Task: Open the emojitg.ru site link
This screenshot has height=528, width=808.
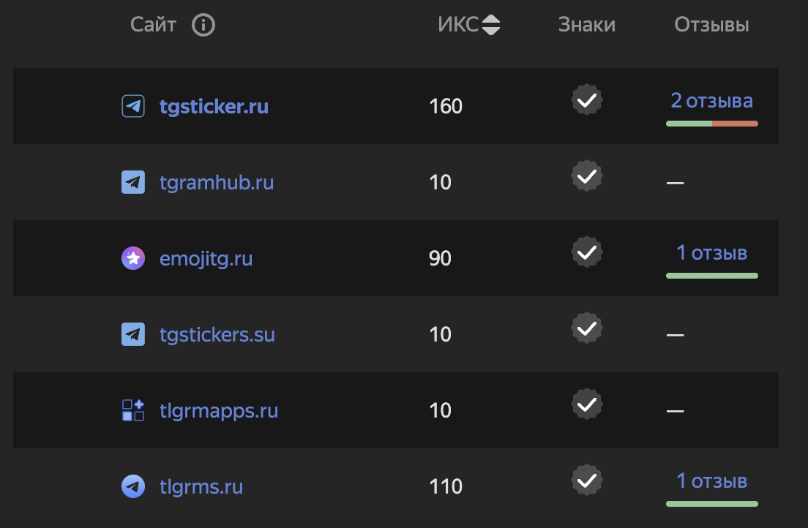Action: (206, 259)
